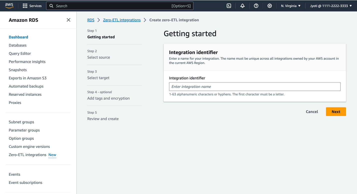Click the Zero-ETL integrations breadcrumb link
Image resolution: width=357 pixels, height=194 pixels.
[122, 20]
